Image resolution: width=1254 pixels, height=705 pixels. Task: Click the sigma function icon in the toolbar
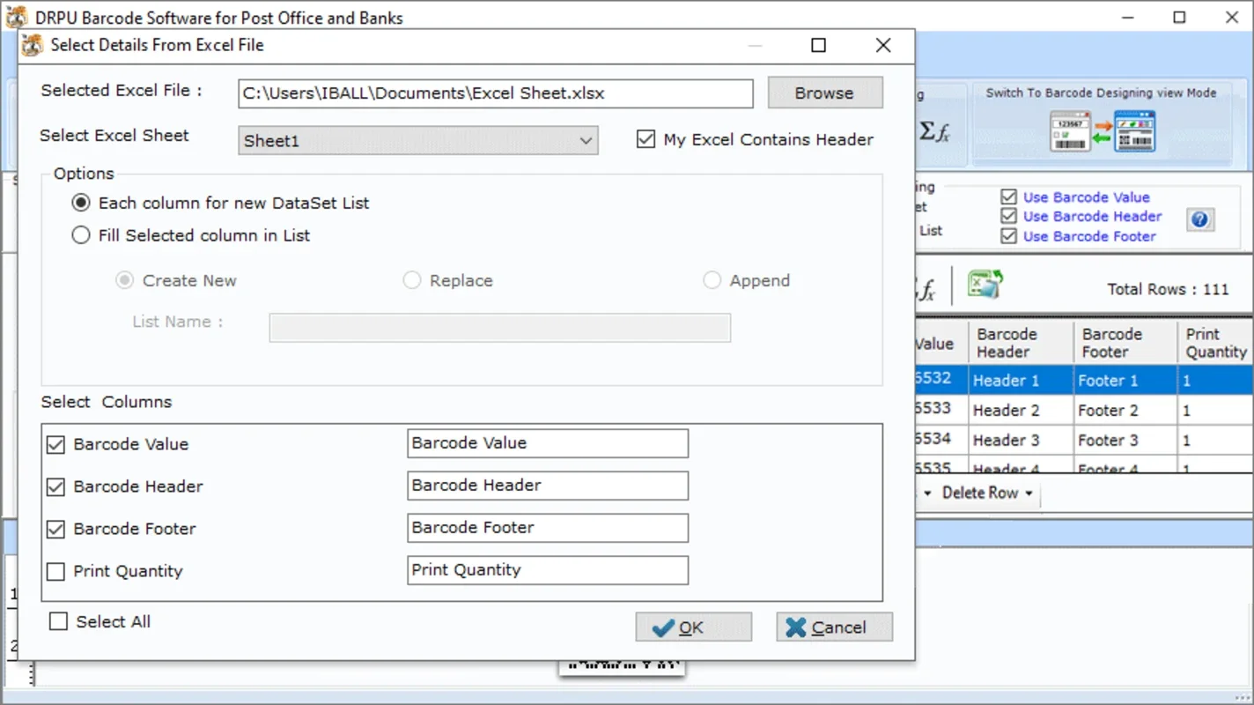pos(934,132)
